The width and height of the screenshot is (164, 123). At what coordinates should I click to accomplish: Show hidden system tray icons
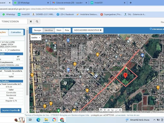[x=154, y=120]
